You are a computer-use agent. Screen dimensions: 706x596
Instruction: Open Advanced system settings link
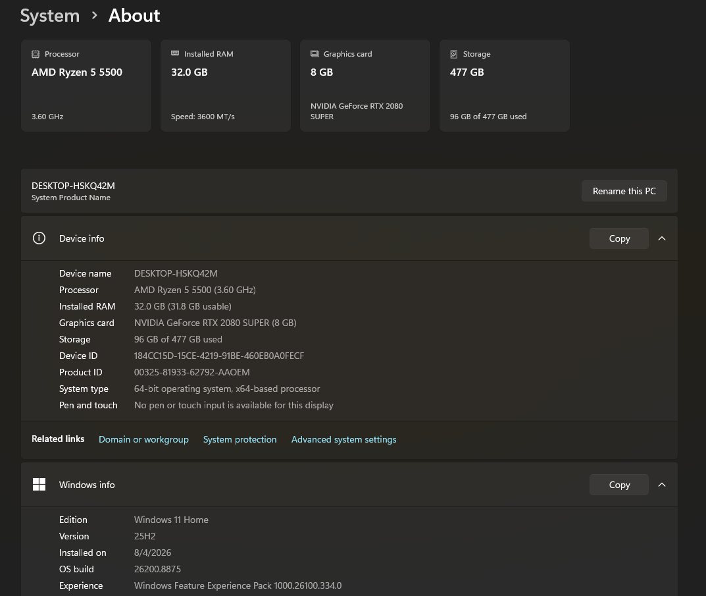pyautogui.click(x=344, y=439)
